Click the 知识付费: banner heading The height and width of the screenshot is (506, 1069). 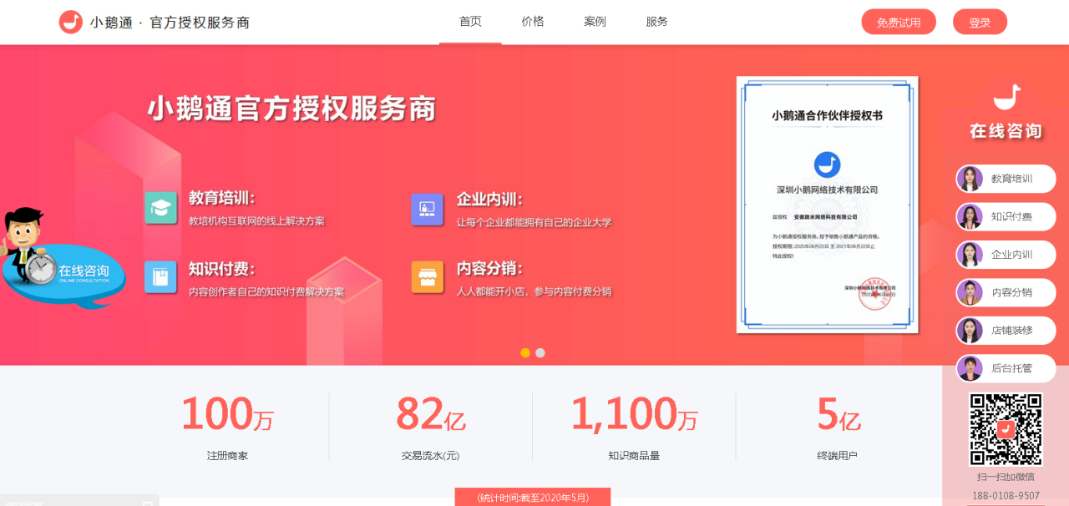coord(222,269)
